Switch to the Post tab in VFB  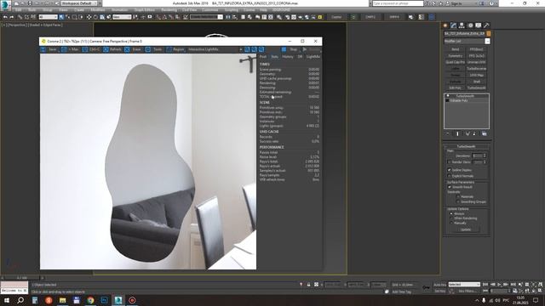click(263, 57)
